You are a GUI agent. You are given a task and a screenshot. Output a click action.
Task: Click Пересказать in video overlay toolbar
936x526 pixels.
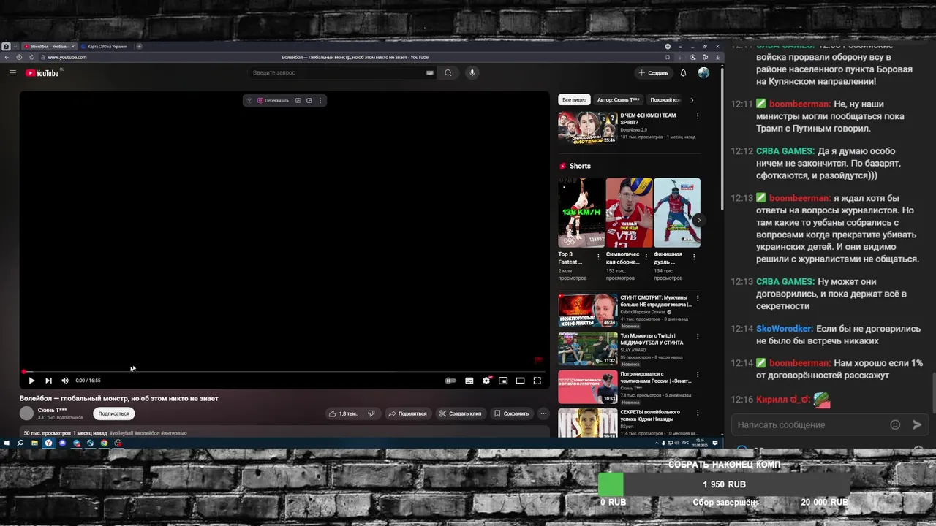pos(273,100)
